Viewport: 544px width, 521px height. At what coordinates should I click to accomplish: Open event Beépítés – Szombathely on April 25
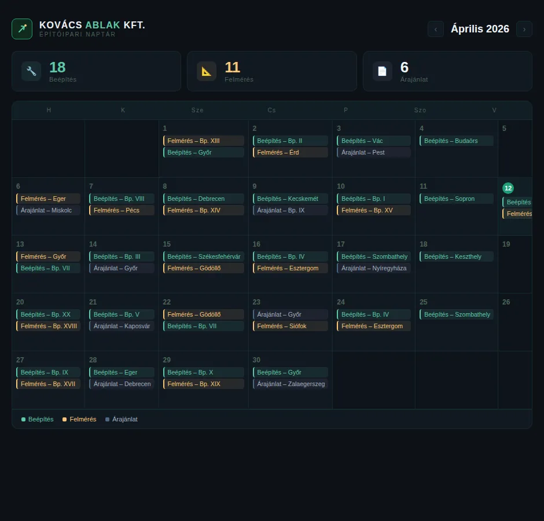pos(457,315)
